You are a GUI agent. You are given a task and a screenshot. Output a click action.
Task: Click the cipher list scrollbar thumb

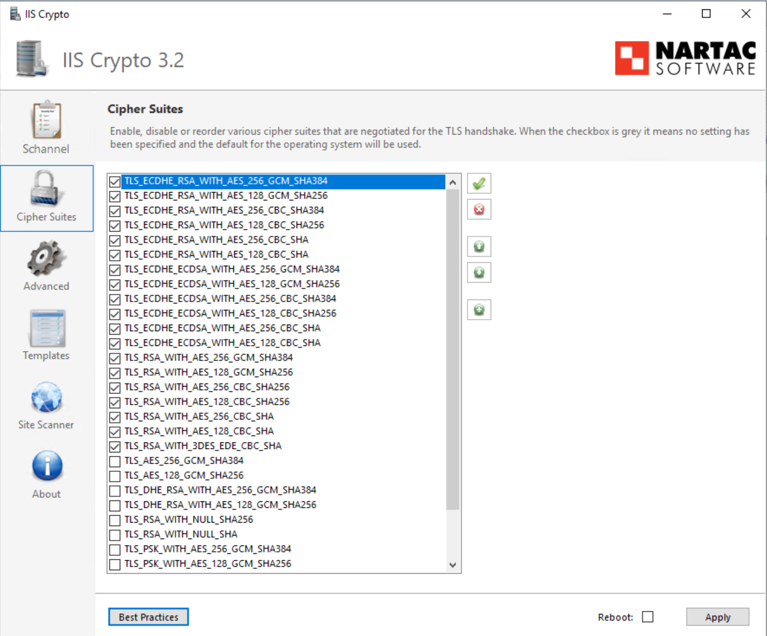[453, 349]
